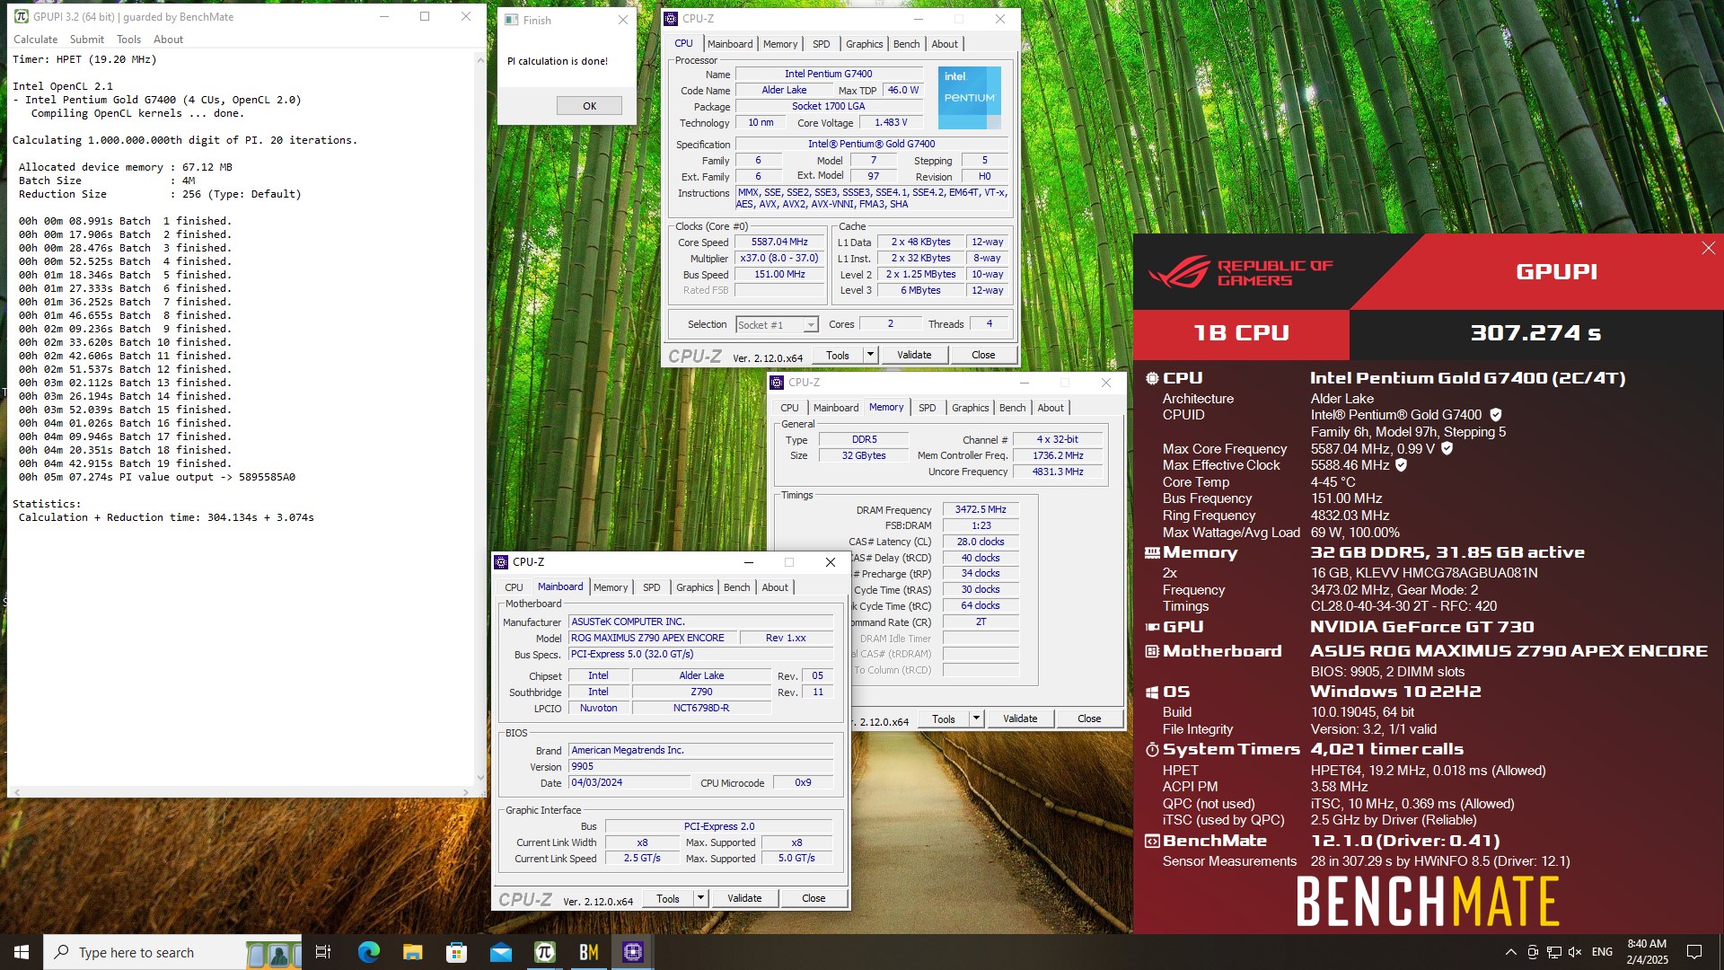This screenshot has width=1724, height=970.
Task: Click the Close button in CPU-Z Mainboard window
Action: pos(814,898)
